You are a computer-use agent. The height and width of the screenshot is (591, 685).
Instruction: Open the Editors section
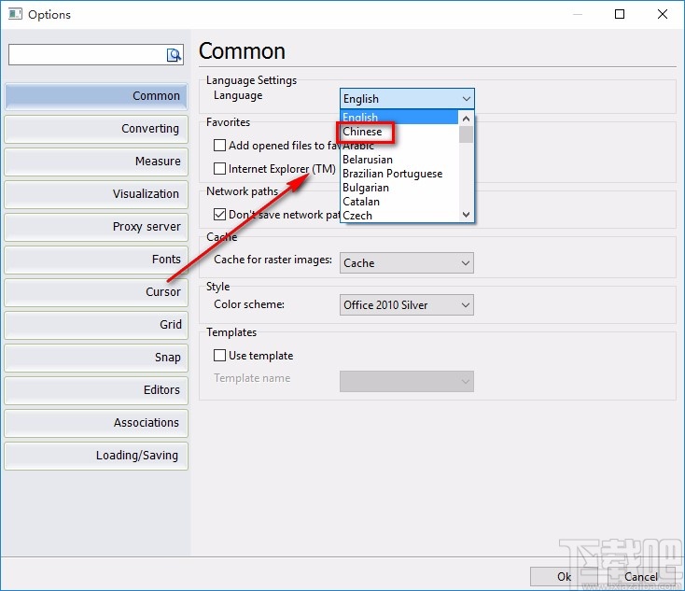coord(96,390)
